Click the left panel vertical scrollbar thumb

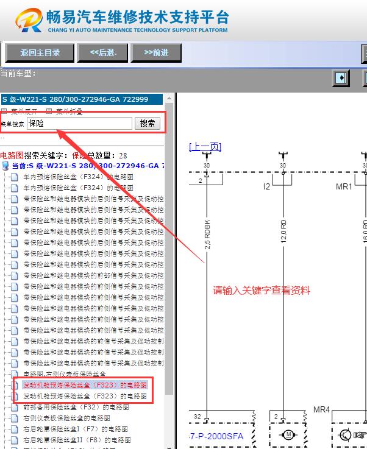tap(169, 249)
